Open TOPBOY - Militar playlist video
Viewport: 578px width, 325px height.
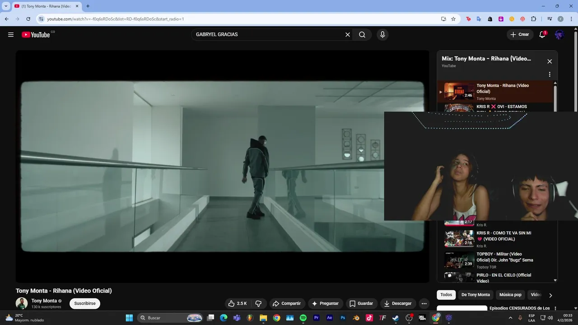click(495, 260)
